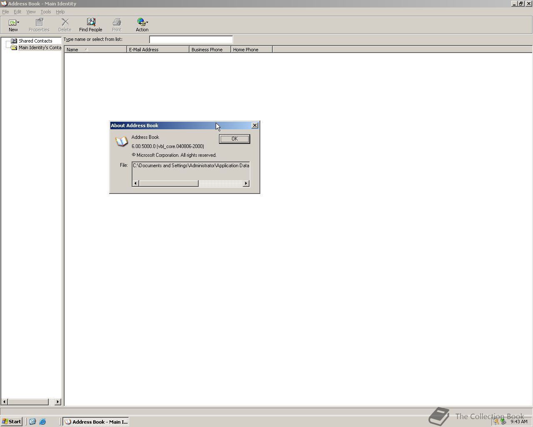Image resolution: width=533 pixels, height=427 pixels.
Task: Click OK in About Address Book dialog
Action: (x=234, y=139)
